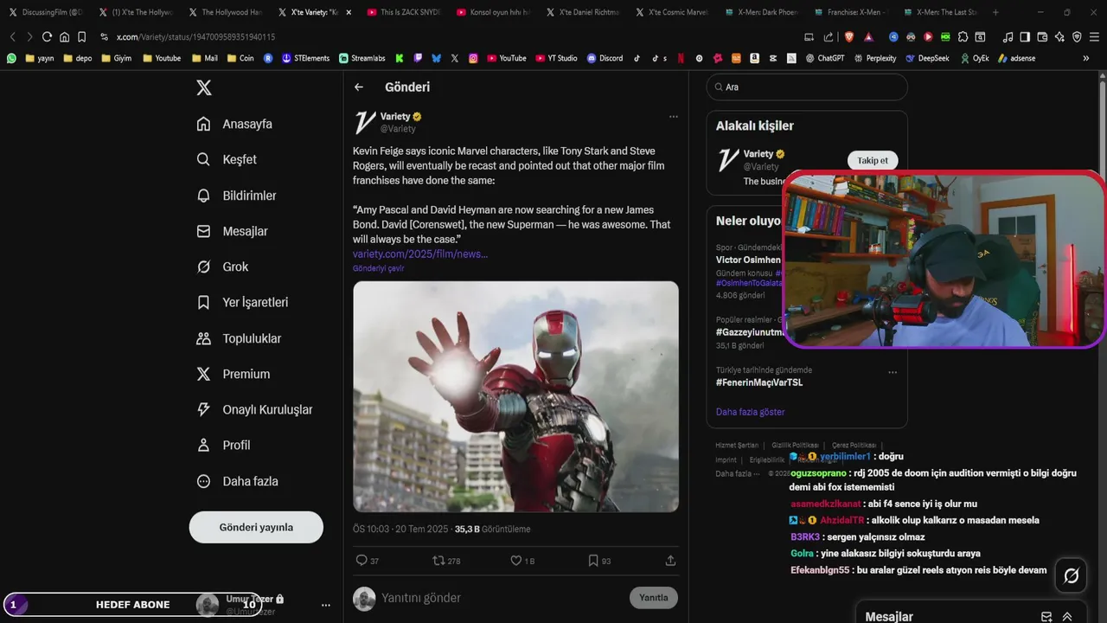Open Keşfet explore page

pos(227,159)
